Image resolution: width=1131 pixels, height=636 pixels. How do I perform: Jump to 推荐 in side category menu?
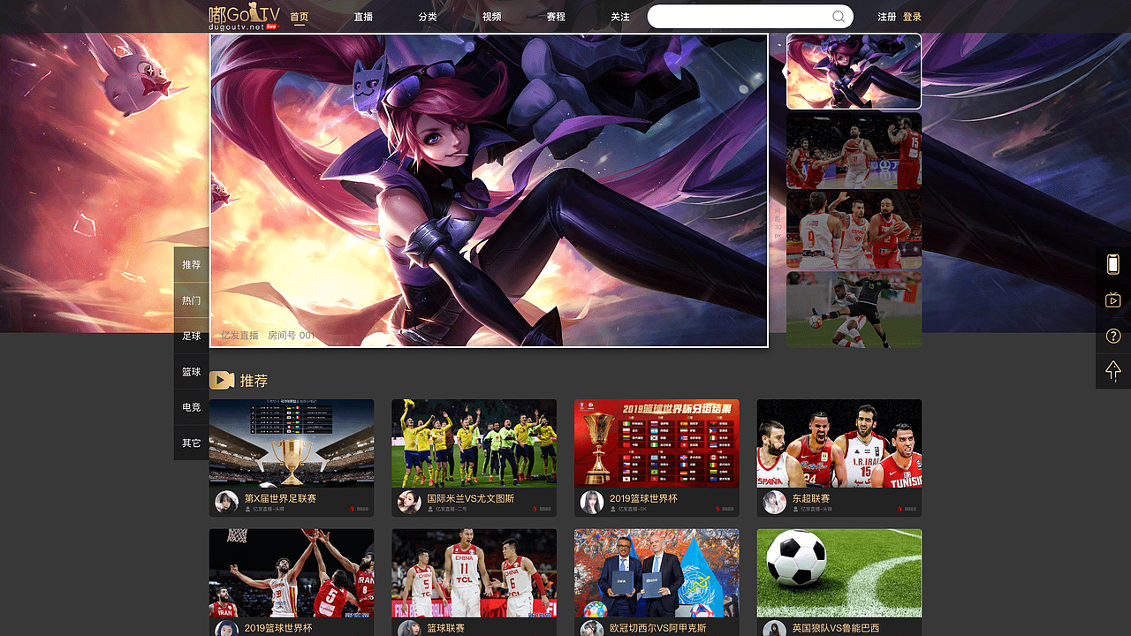[x=192, y=265]
